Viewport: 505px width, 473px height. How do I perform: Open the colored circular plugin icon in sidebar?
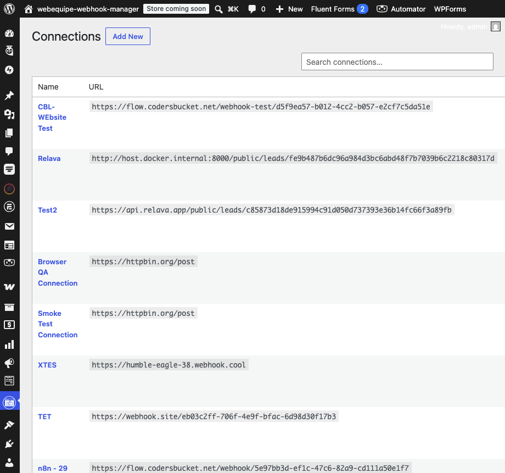(x=9, y=189)
